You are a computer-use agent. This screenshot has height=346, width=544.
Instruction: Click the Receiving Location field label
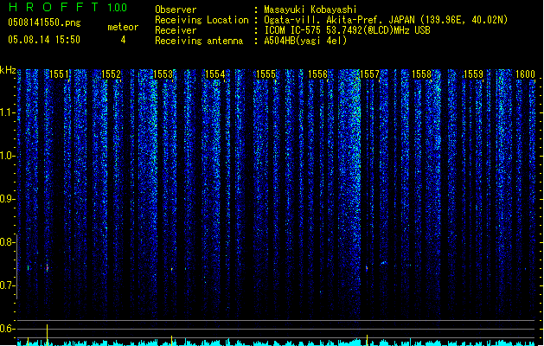coord(202,20)
